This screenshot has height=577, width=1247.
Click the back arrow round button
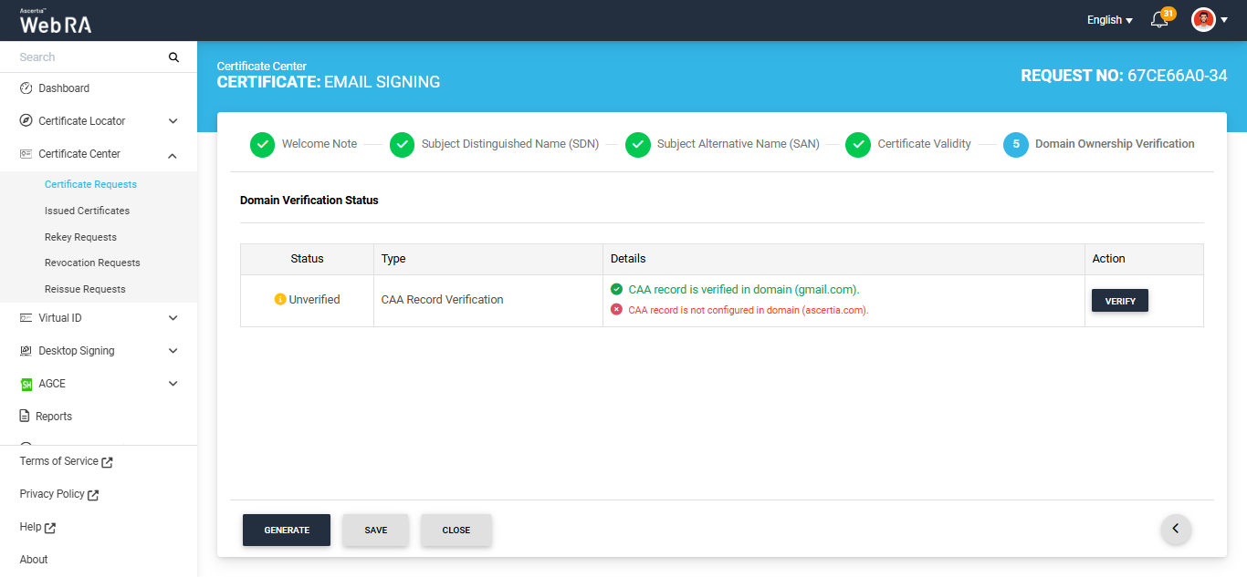(1176, 529)
